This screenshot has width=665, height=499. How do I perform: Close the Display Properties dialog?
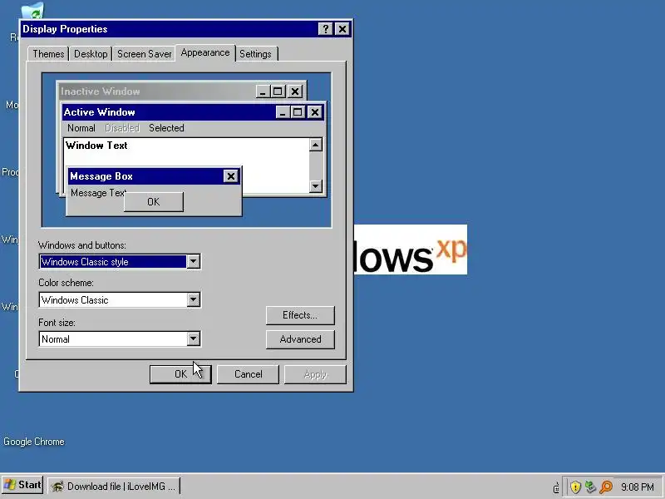342,29
